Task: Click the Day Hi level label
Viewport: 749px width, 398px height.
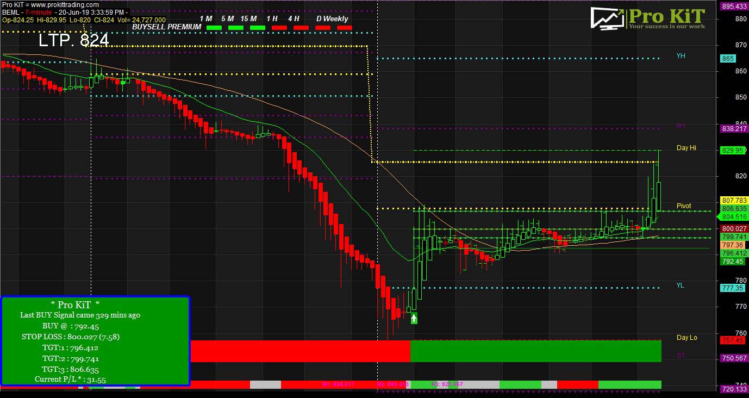Action: (x=686, y=148)
